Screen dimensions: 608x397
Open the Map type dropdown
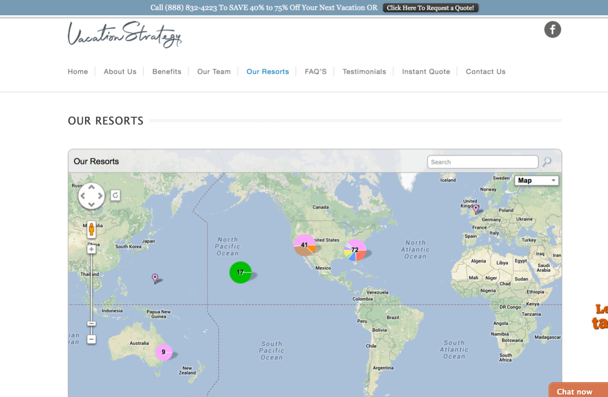(536, 181)
